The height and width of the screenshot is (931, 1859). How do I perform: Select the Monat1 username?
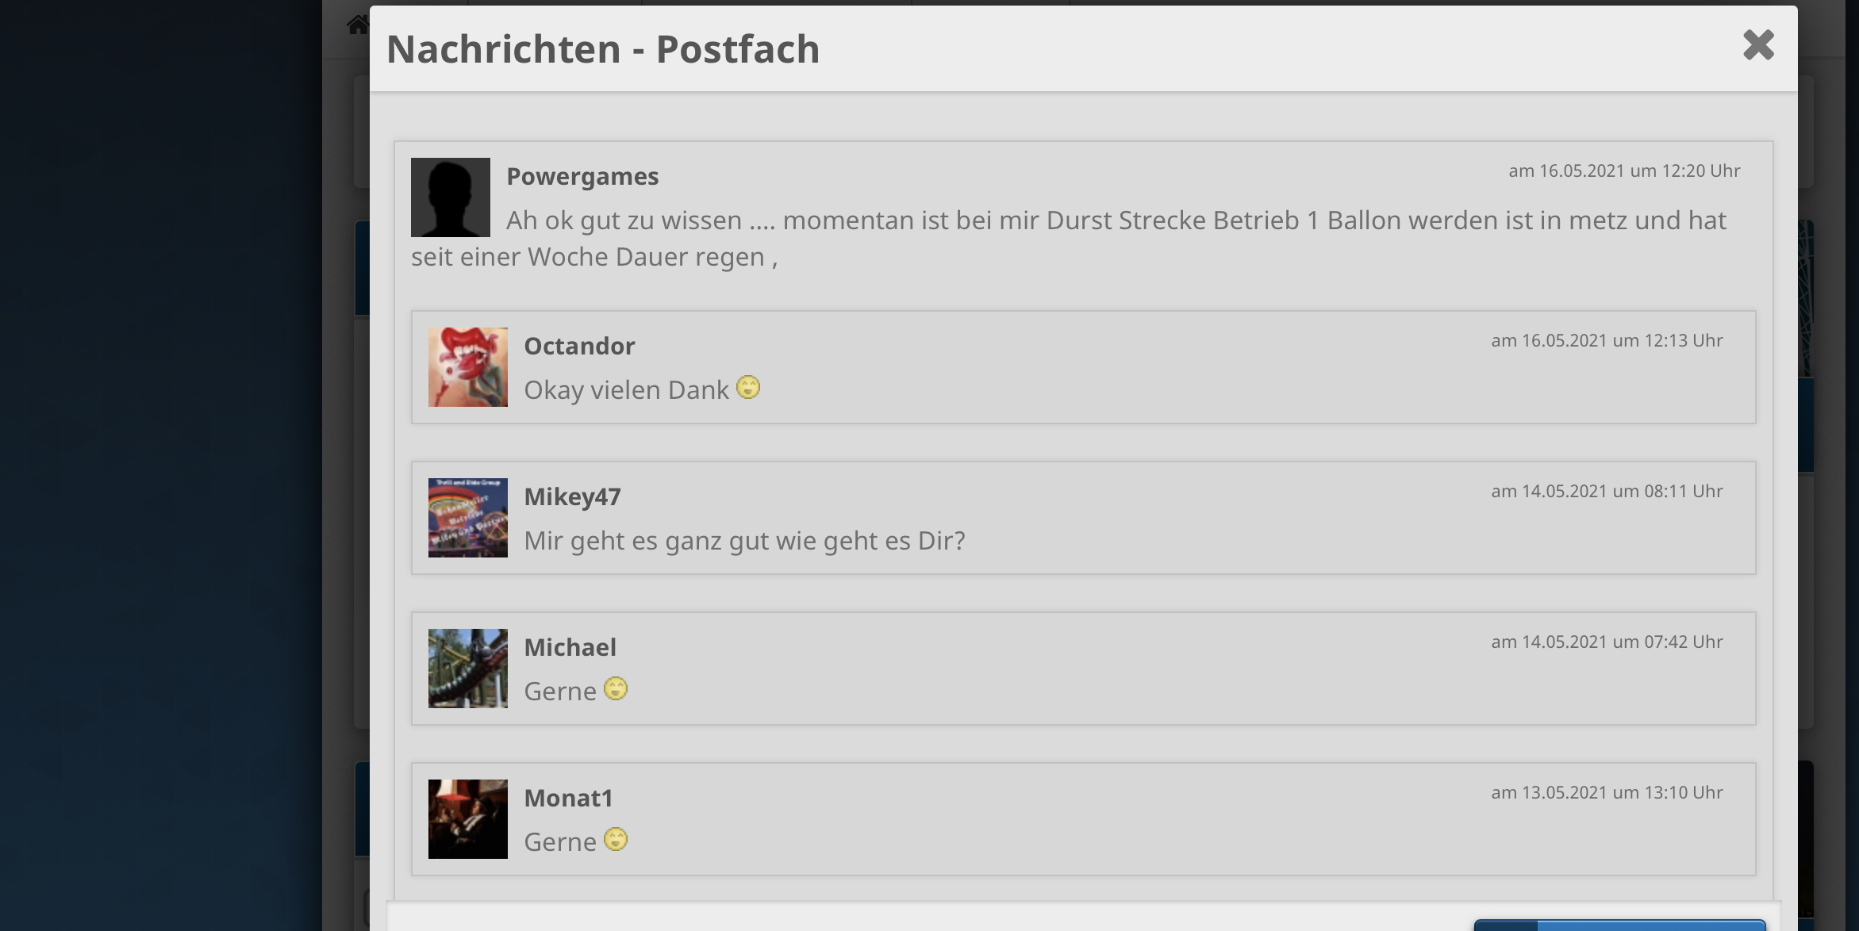[x=568, y=798]
